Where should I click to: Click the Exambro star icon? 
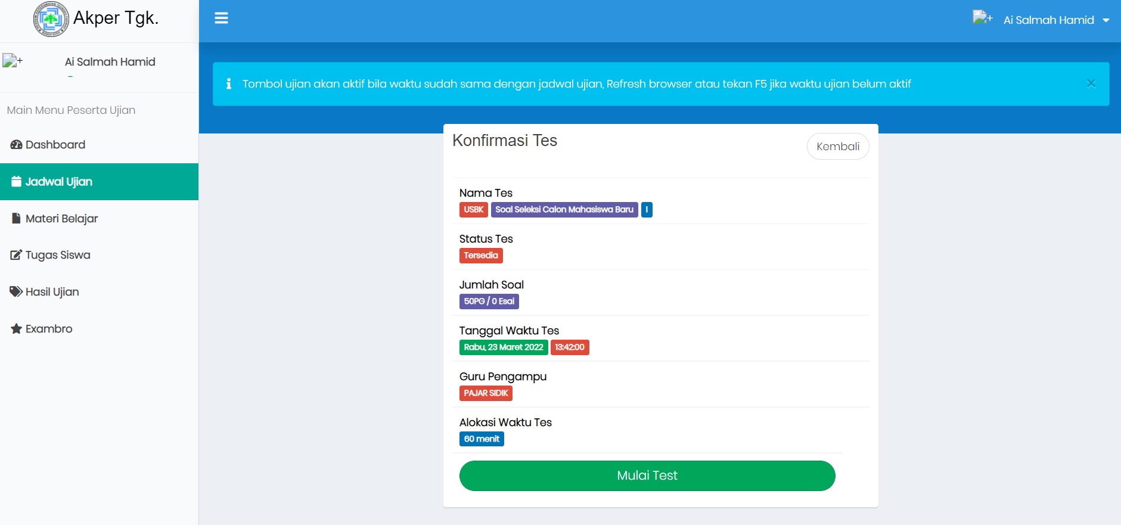coord(16,329)
